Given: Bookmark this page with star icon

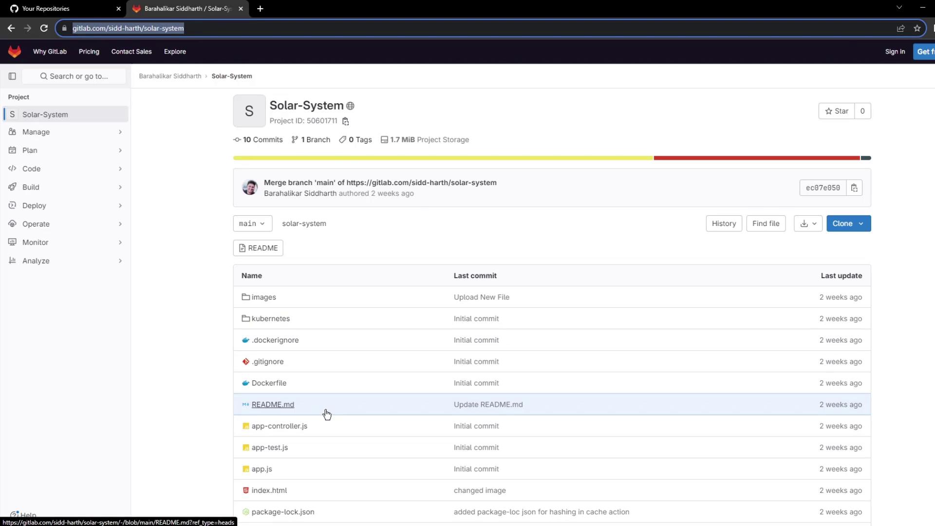Looking at the screenshot, I should pos(917,28).
